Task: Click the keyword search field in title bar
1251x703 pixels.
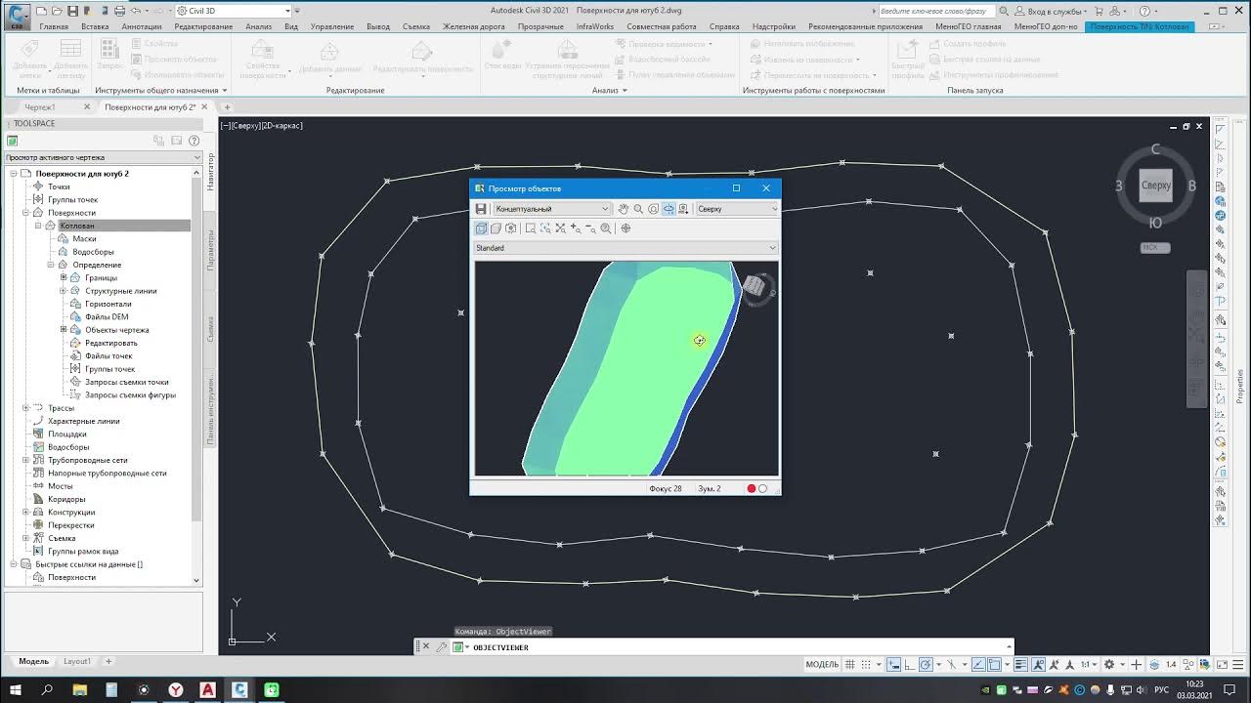Action: point(936,11)
